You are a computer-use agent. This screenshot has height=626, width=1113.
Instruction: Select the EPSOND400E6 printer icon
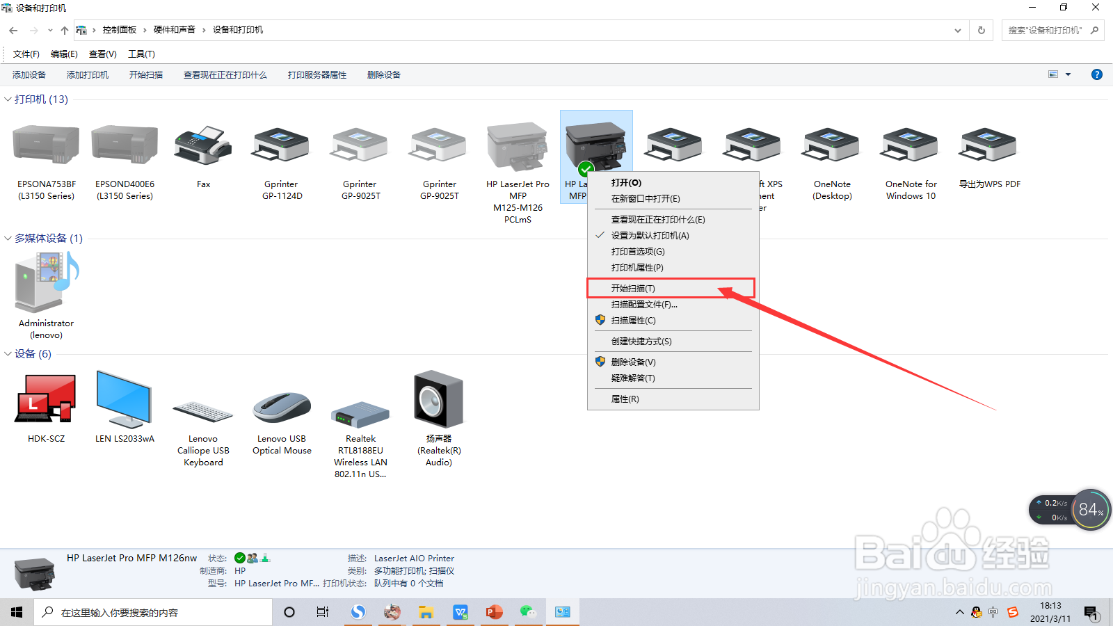pos(125,145)
